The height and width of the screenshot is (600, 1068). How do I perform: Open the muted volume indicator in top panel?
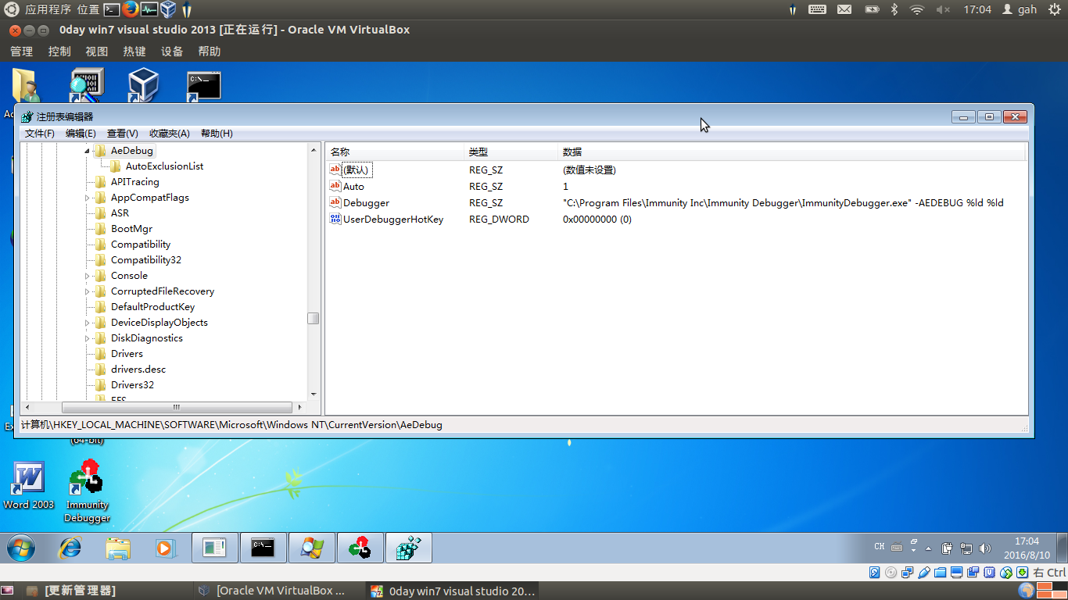[x=943, y=9]
